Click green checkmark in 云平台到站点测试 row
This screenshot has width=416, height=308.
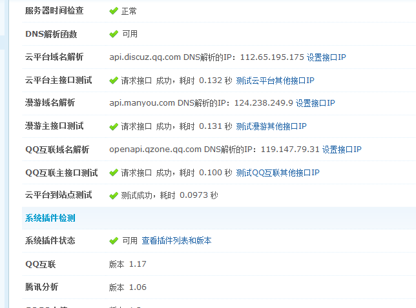[x=114, y=195]
